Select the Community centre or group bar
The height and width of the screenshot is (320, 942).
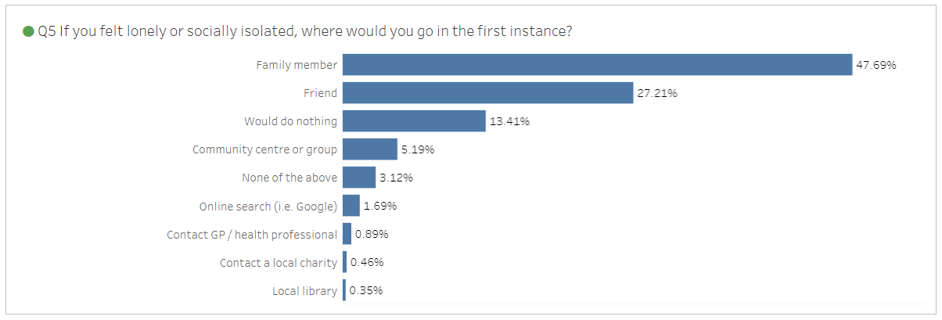[x=370, y=149]
